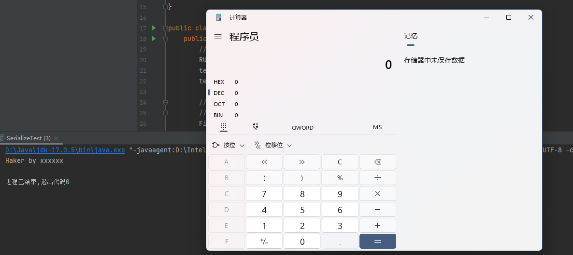The height and width of the screenshot is (255, 573).
Task: Click the 存储器中未保存数据 memory message
Action: pyautogui.click(x=434, y=61)
